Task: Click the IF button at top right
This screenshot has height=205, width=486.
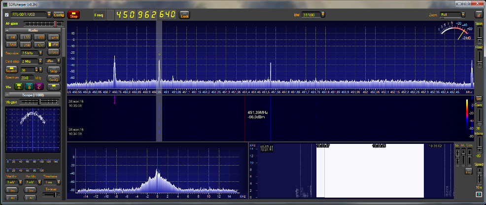Action: click(478, 15)
